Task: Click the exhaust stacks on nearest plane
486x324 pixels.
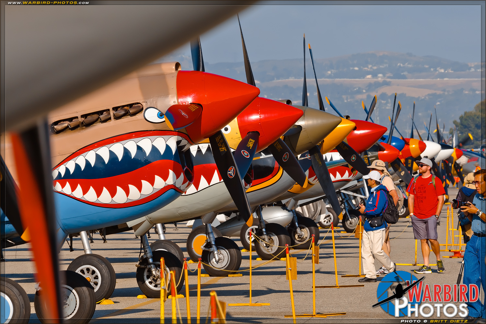Action: (97, 117)
